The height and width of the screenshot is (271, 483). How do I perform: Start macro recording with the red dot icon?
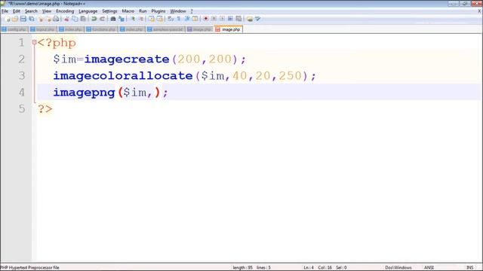tap(206, 19)
